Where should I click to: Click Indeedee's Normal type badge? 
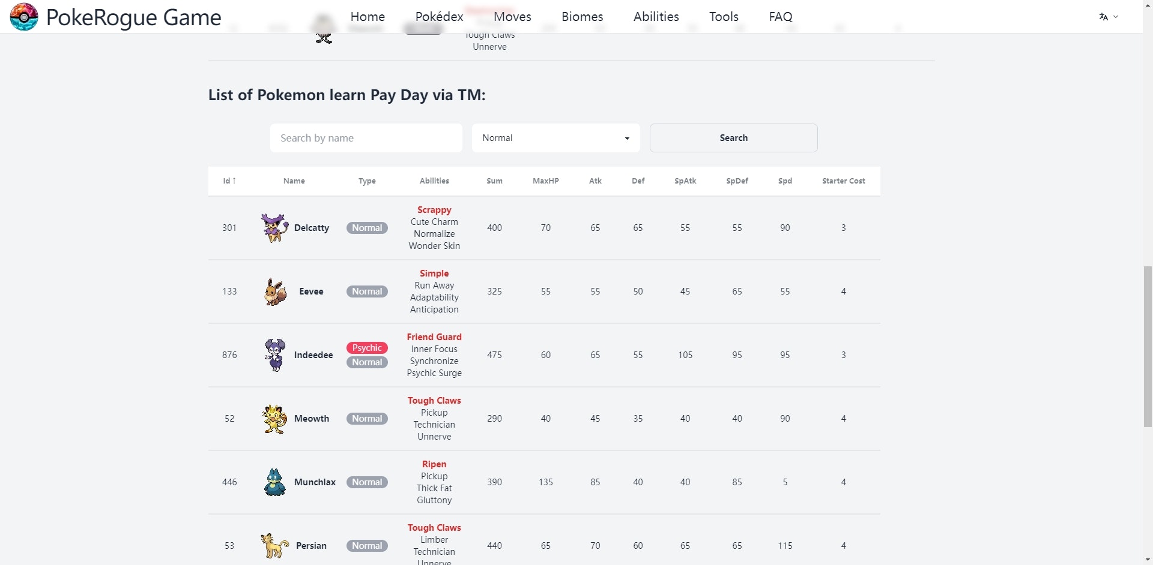click(367, 362)
